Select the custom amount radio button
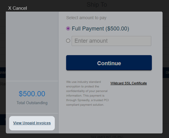This screenshot has width=169, height=138. 68,41
